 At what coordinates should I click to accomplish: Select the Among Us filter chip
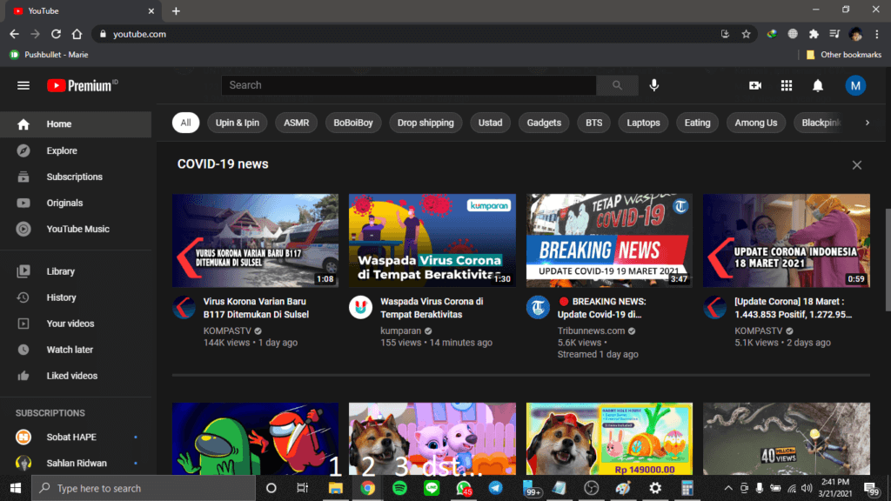[x=756, y=123]
